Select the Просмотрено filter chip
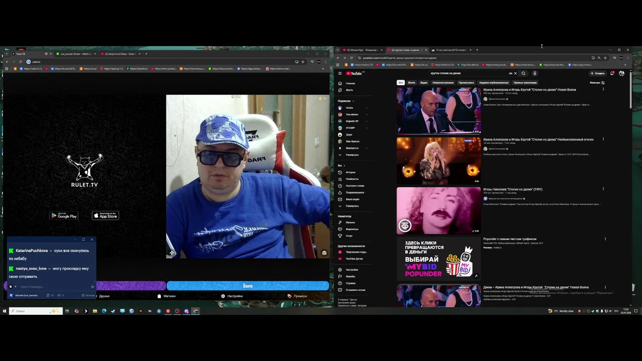642x361 pixels. (x=466, y=82)
